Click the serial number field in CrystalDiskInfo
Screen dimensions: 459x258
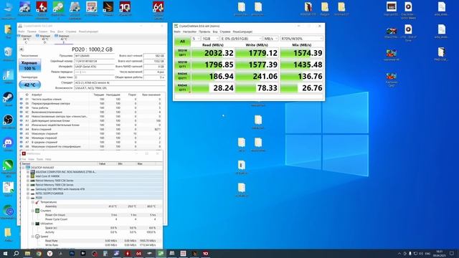(94, 61)
